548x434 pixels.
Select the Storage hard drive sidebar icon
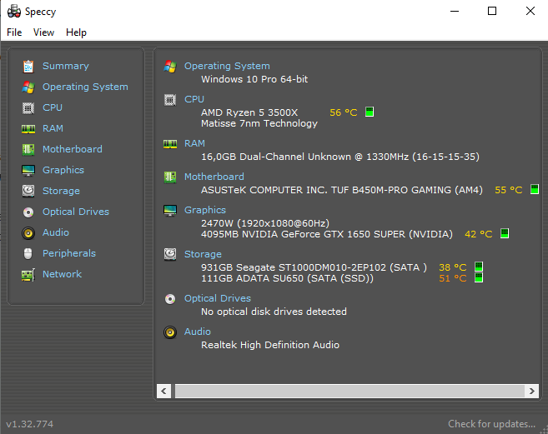click(x=28, y=191)
